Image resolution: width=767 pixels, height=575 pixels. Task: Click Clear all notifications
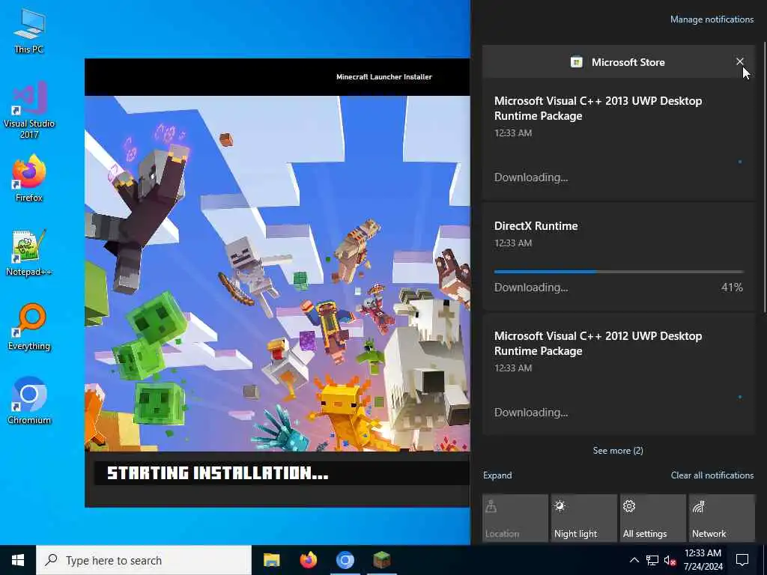point(712,475)
